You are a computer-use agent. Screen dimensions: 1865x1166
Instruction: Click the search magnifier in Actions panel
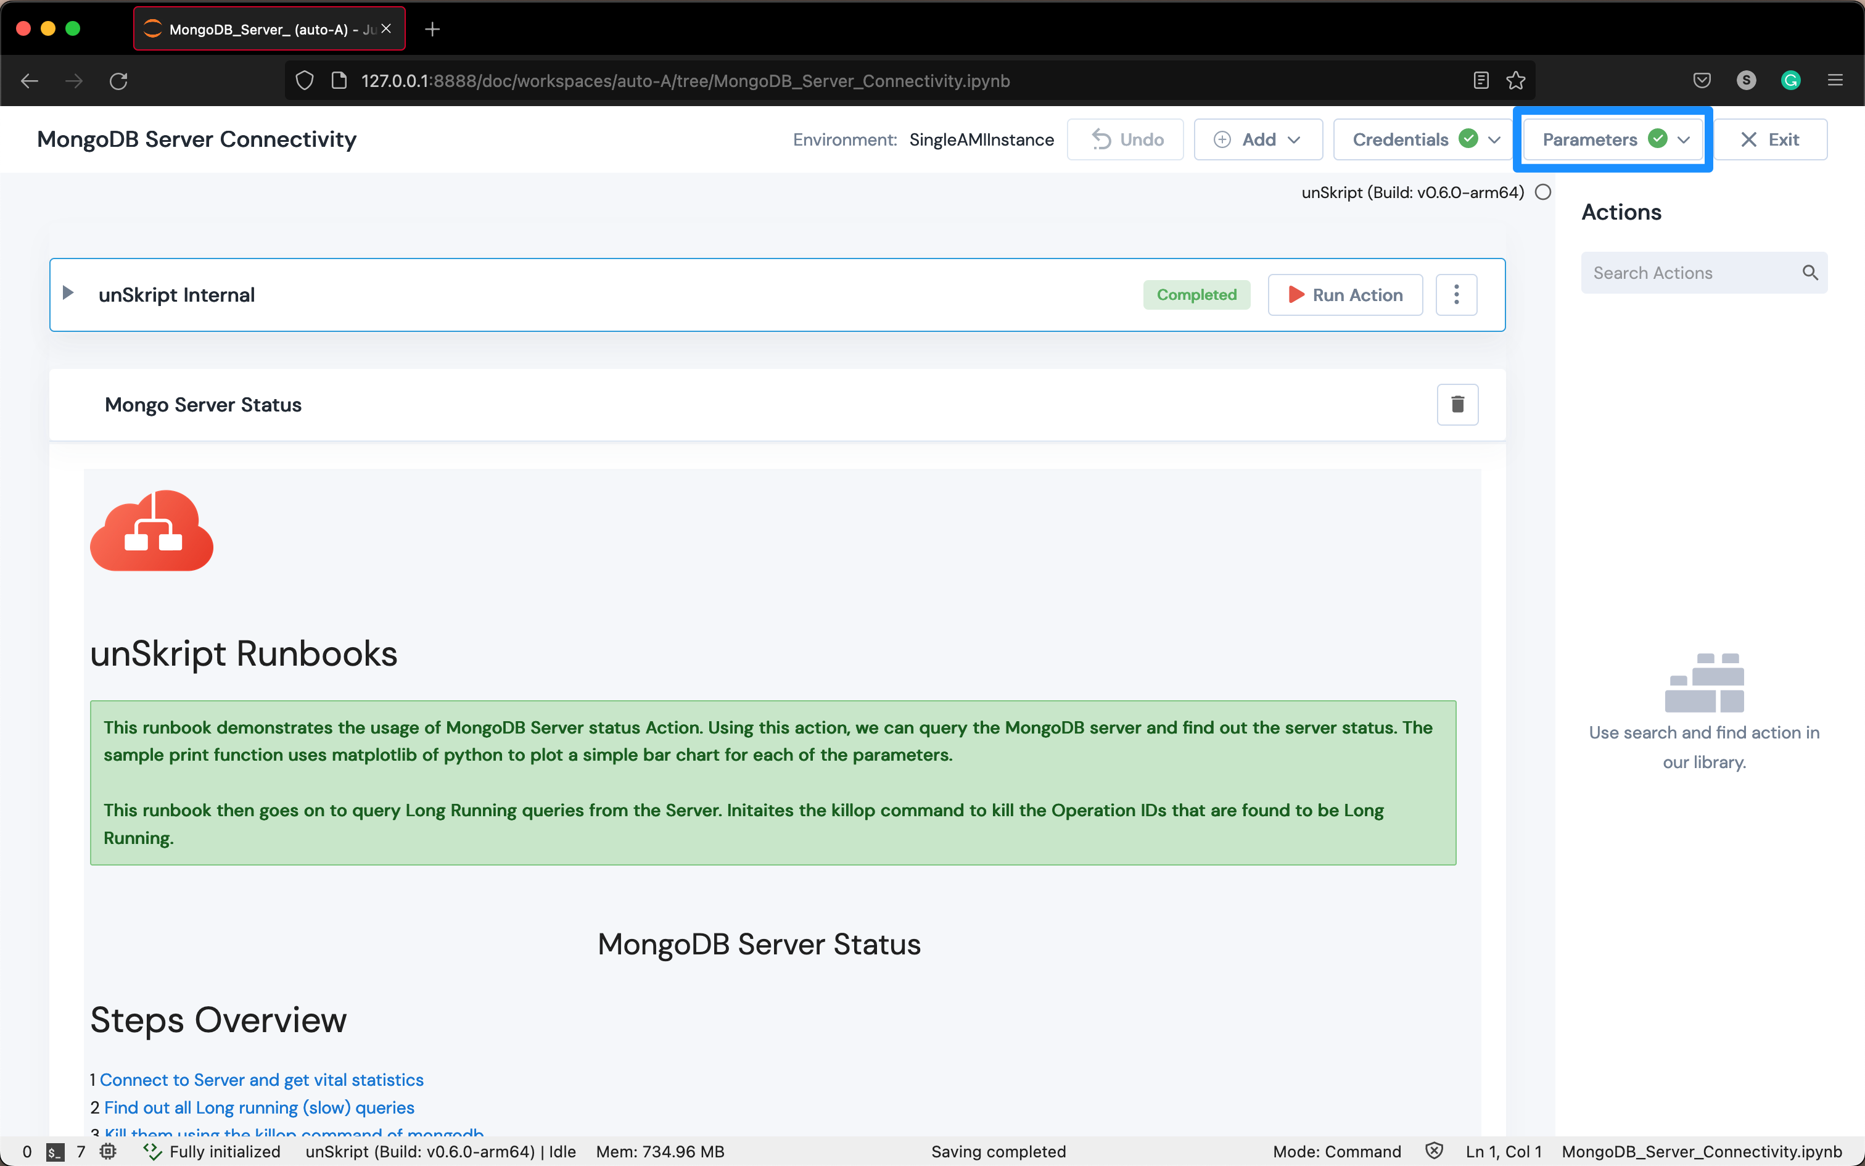(1809, 273)
